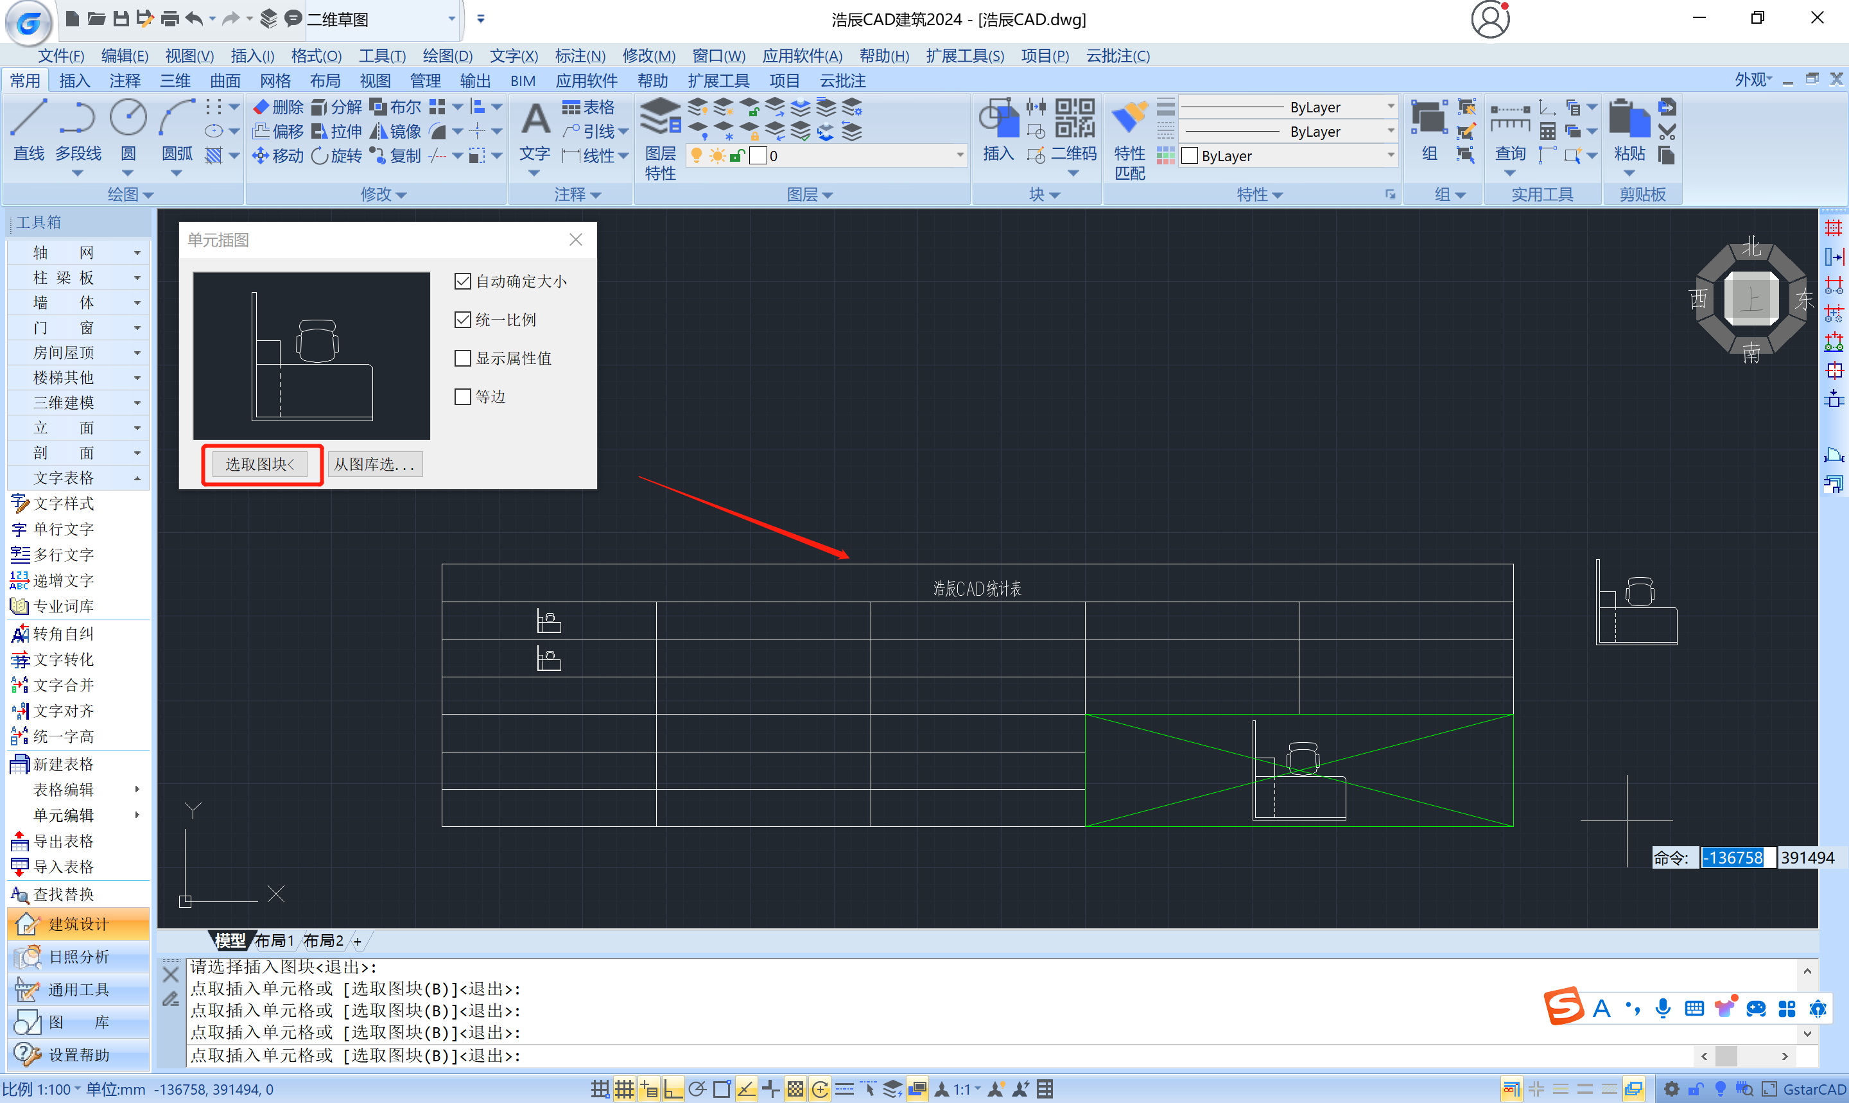
Task: Select the 直线 line drawing tool
Action: click(x=29, y=129)
